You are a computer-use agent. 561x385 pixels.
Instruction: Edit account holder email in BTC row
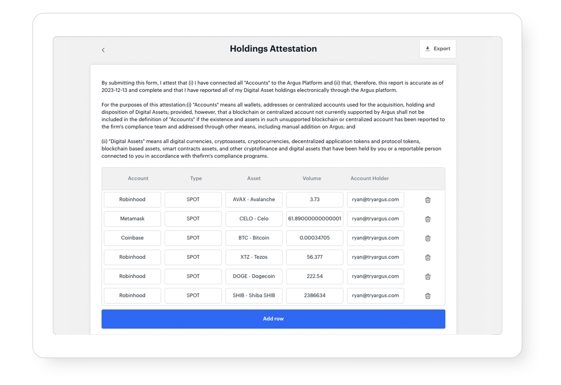tap(375, 238)
